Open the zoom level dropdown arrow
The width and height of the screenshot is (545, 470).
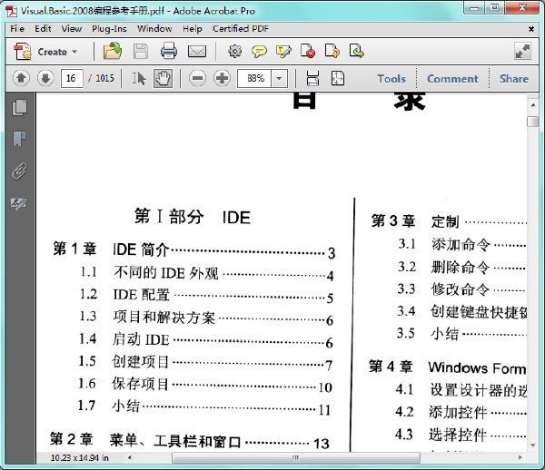pyautogui.click(x=280, y=78)
